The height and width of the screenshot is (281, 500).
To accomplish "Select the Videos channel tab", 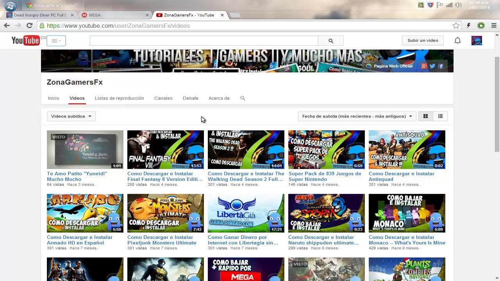I will click(x=77, y=98).
